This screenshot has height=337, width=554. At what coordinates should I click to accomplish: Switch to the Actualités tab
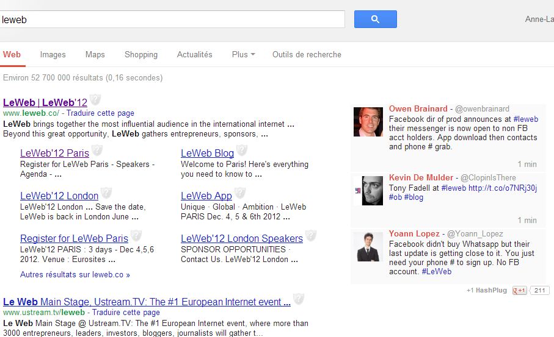(195, 55)
